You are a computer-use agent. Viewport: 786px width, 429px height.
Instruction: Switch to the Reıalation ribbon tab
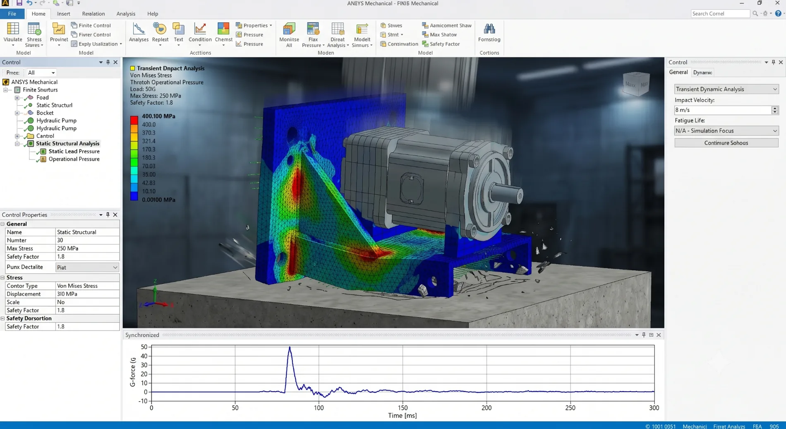(93, 14)
